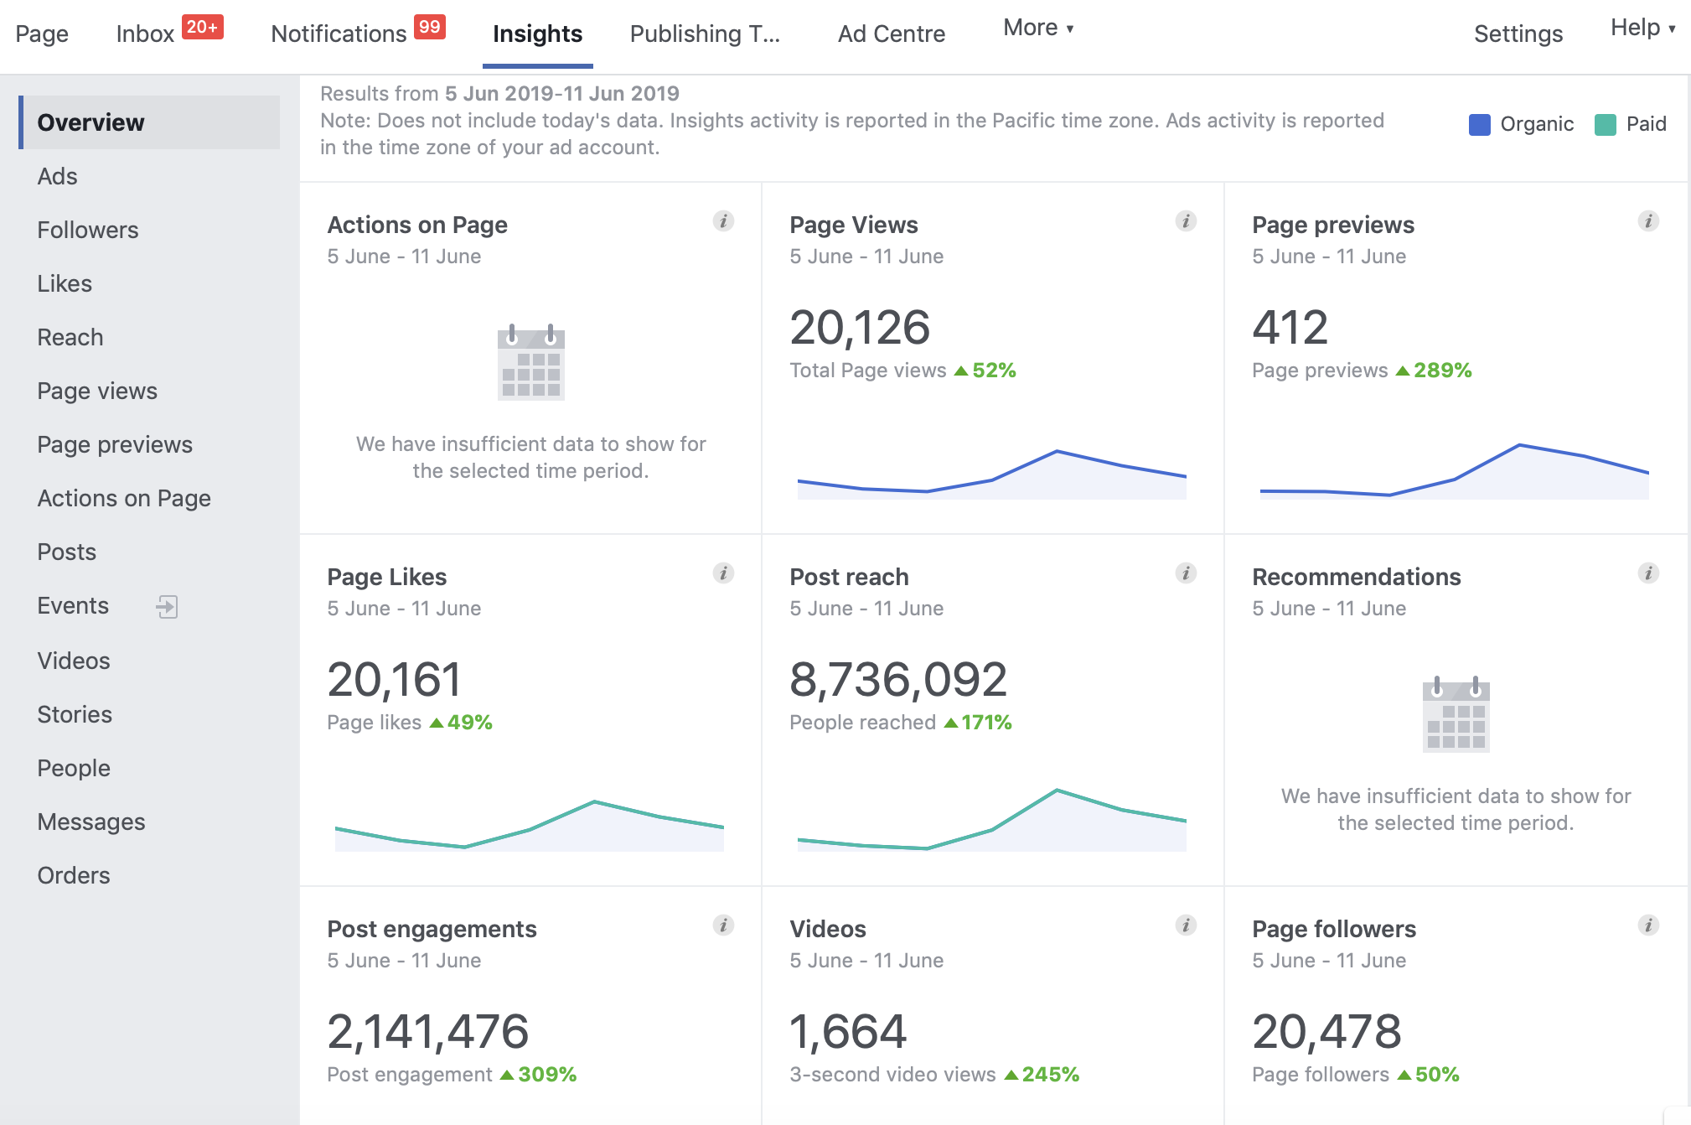This screenshot has height=1125, width=1691.
Task: Click info icon on Recommendations card
Action: (x=1648, y=573)
